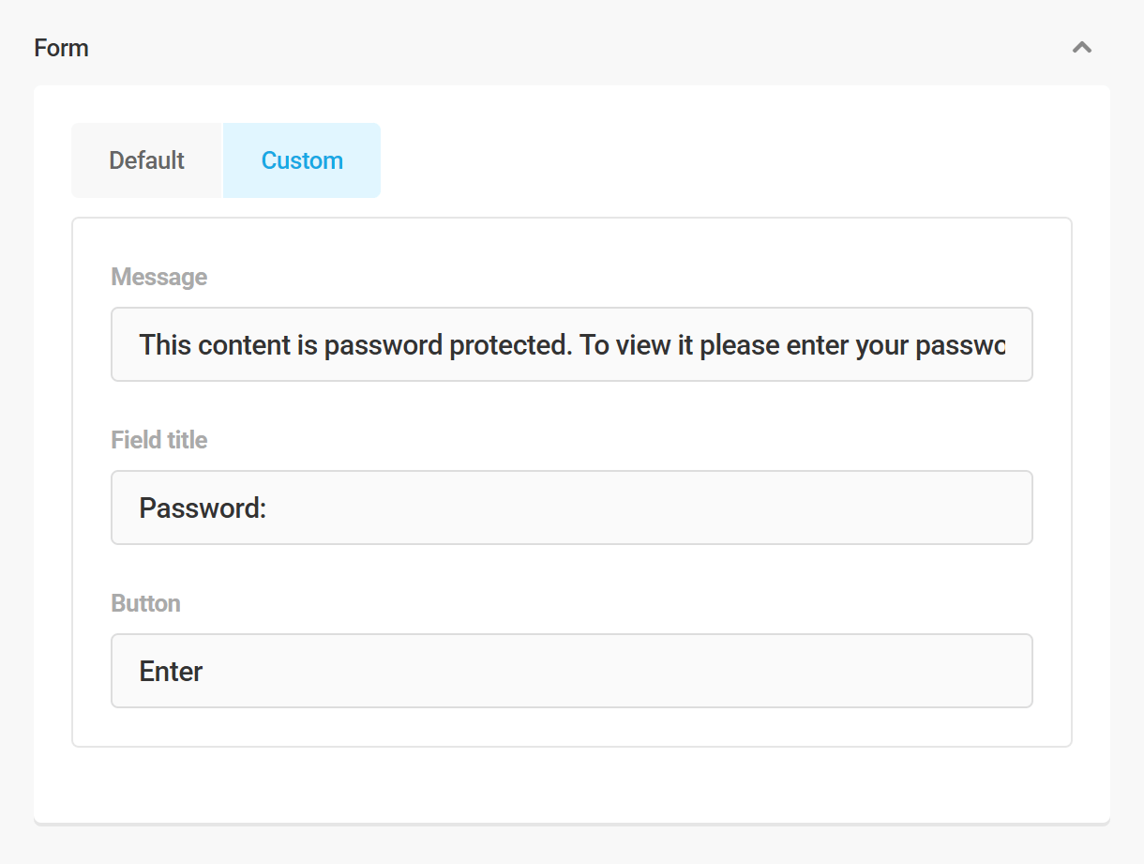Click the Field title label
Viewport: 1144px width, 864px height.
[158, 439]
